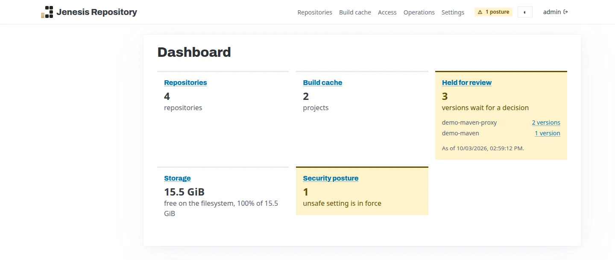Click the logout arrow icon beside admin
The width and height of the screenshot is (615, 260).
(566, 12)
